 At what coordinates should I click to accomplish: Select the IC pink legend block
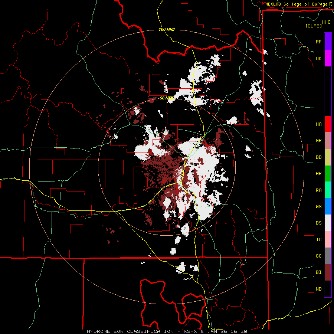tap(328, 239)
